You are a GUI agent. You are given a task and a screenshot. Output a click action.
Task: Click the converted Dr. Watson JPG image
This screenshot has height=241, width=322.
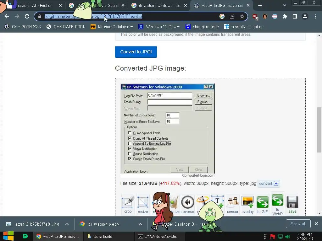coord(168,131)
